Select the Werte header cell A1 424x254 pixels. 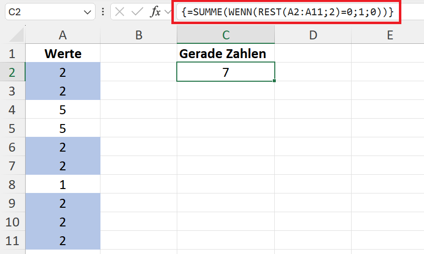(x=63, y=53)
